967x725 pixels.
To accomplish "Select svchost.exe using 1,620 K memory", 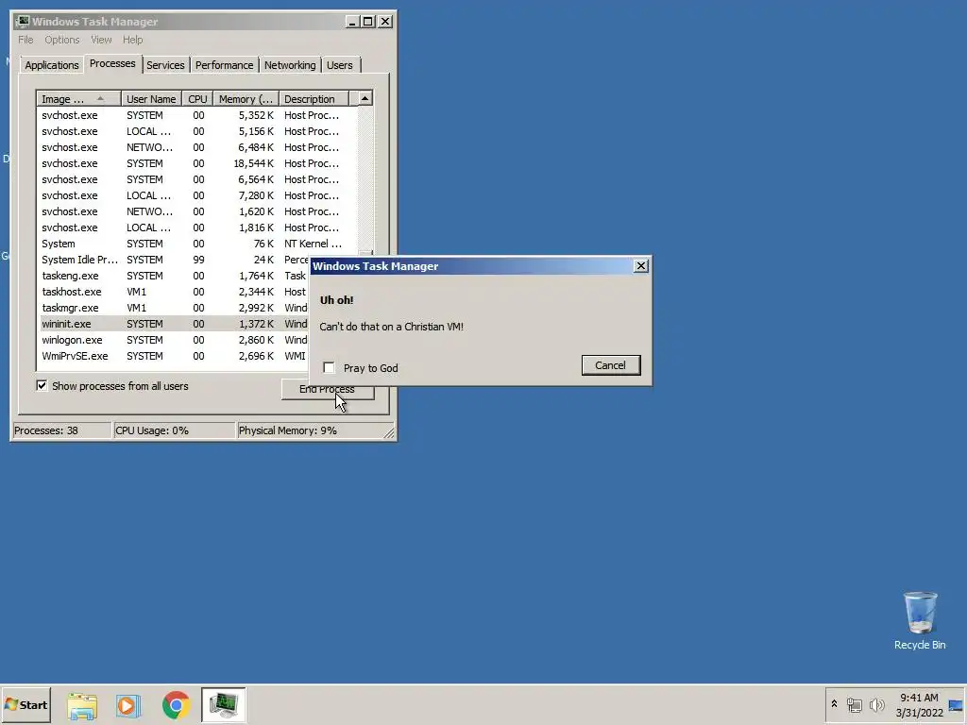I will tap(197, 211).
